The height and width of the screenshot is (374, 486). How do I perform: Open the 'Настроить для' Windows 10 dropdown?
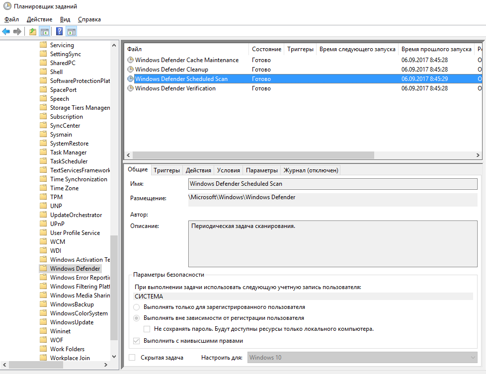[x=362, y=358]
